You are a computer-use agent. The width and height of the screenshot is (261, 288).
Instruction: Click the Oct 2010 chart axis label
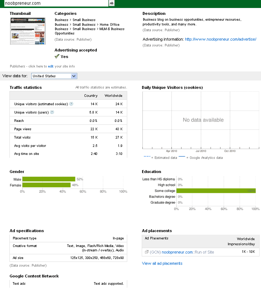pyautogui.click(x=230, y=151)
